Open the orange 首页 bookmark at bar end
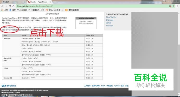180x97 pixels. coord(72,10)
